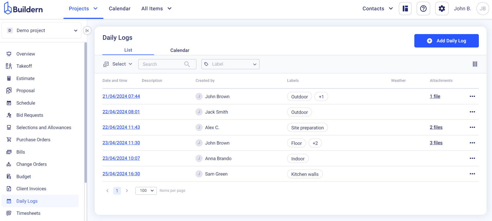492x221 pixels.
Task: Open Calendar in the top navigation
Action: click(x=119, y=9)
